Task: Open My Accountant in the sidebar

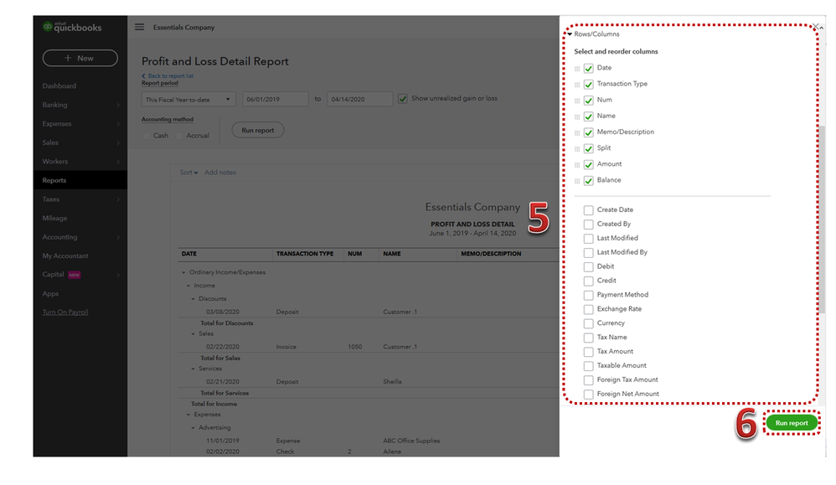Action: [x=65, y=256]
